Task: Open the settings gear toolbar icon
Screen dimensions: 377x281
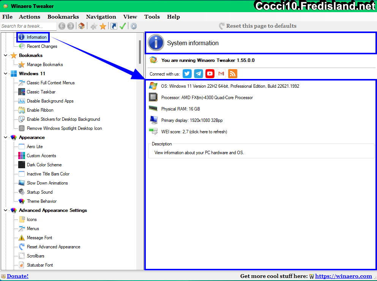Action: 134,26
